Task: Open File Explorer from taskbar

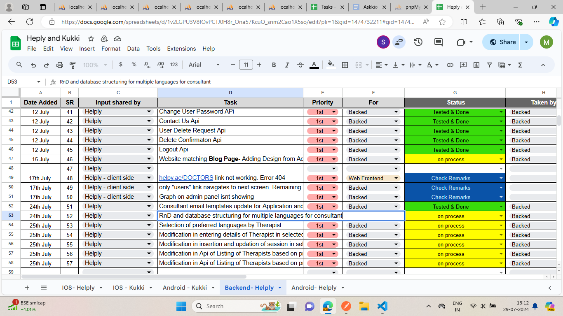Action: tap(364, 306)
